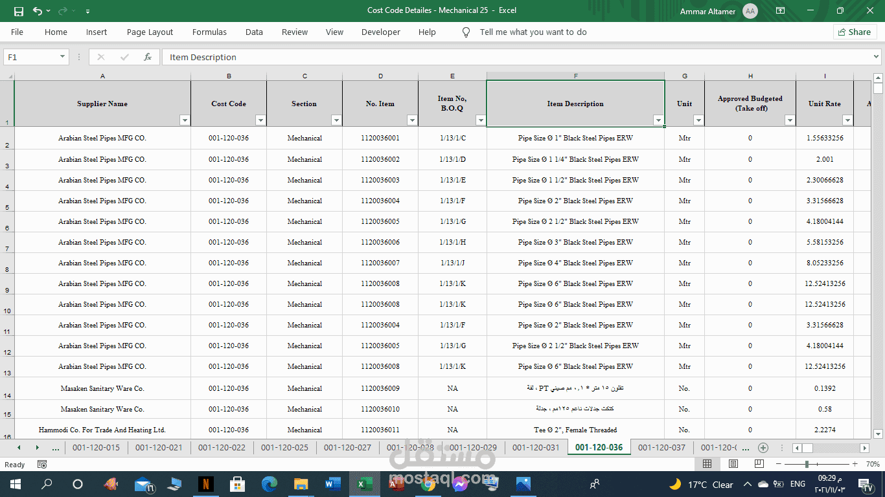Image resolution: width=885 pixels, height=497 pixels.
Task: Click the AA account avatar
Action: point(750,11)
